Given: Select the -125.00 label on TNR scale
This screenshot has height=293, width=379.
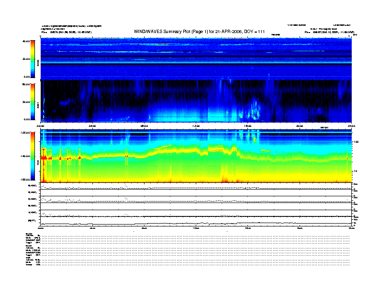Looking at the screenshot, I should pyautogui.click(x=25, y=133).
